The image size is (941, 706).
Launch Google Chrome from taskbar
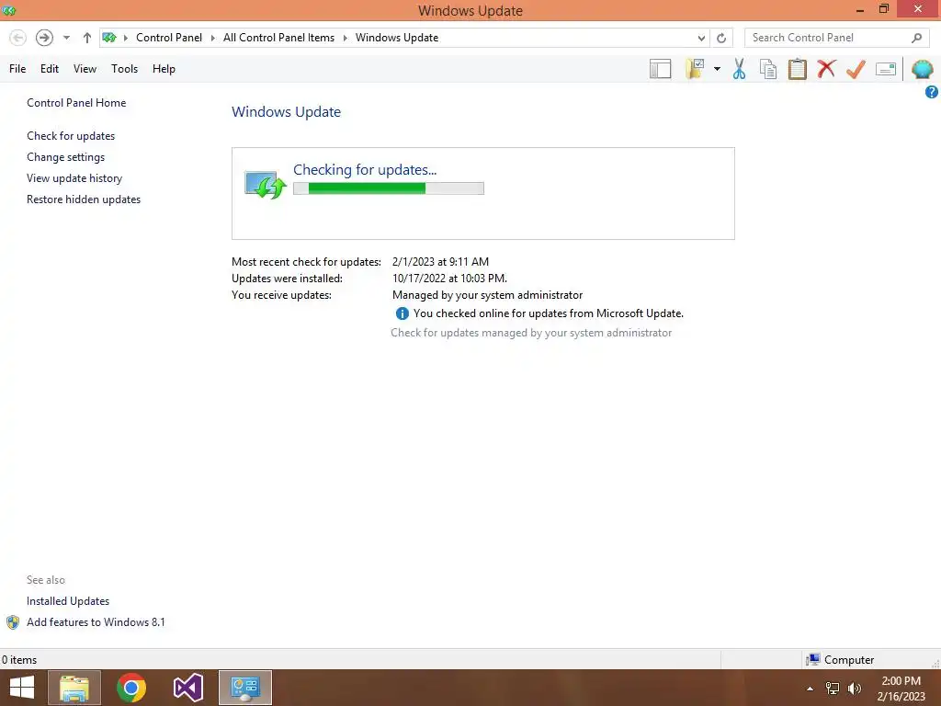[130, 688]
